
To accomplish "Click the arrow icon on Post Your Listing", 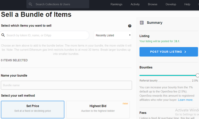I will [185, 52].
